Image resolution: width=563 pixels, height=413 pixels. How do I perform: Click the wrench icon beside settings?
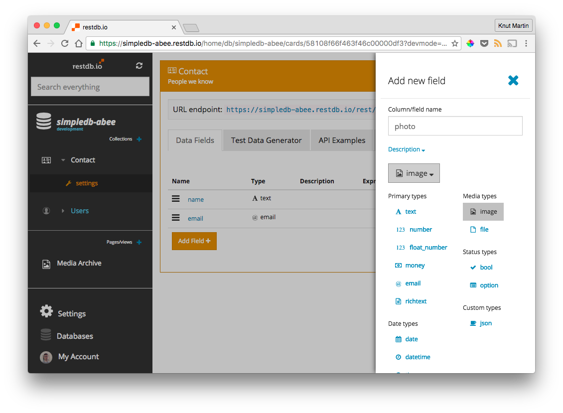(x=69, y=183)
